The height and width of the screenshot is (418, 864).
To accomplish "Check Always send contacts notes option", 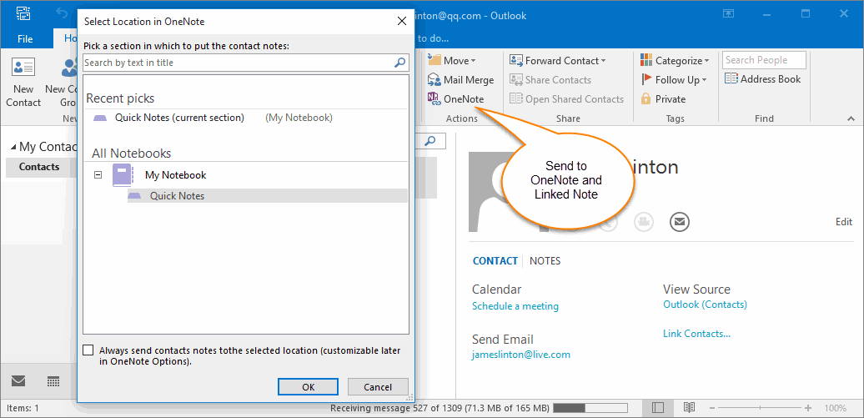I will [88, 350].
